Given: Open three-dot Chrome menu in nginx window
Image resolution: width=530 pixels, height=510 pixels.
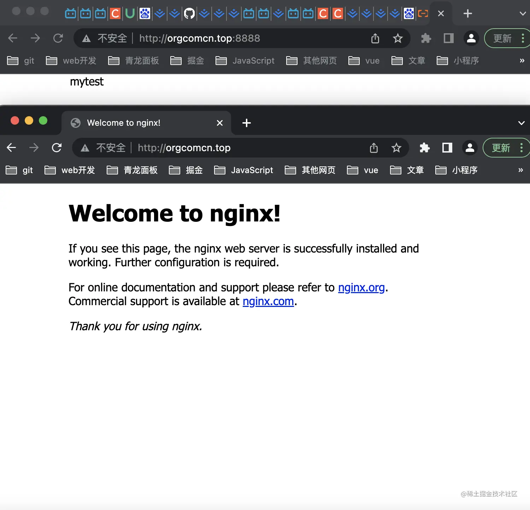Looking at the screenshot, I should click(x=522, y=148).
